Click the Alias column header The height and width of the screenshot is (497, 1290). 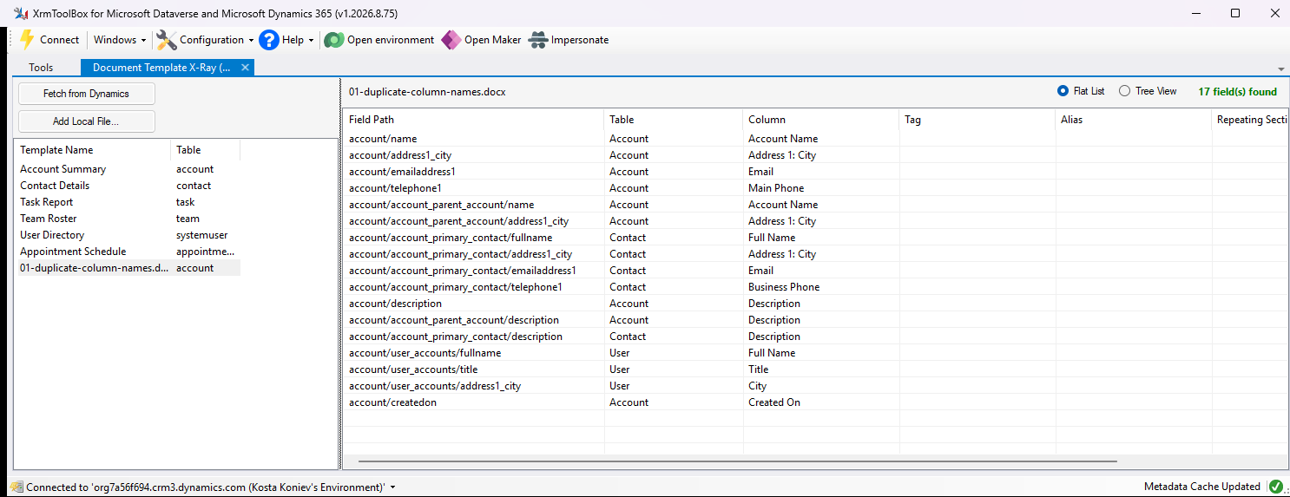1134,120
